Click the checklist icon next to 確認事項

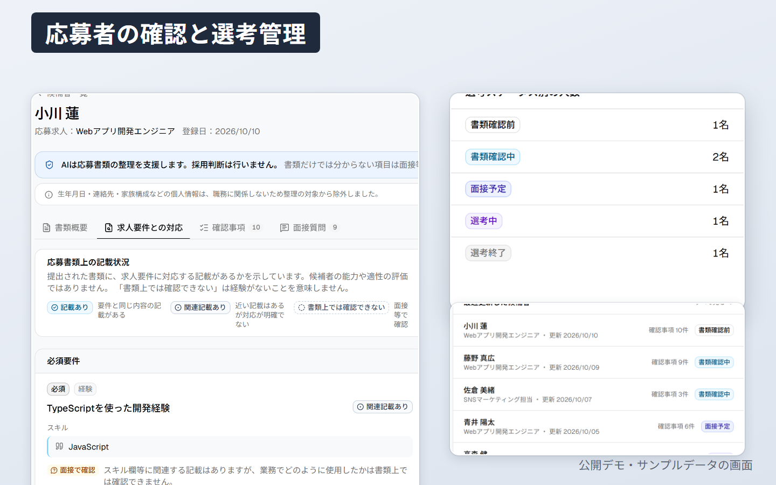point(204,228)
